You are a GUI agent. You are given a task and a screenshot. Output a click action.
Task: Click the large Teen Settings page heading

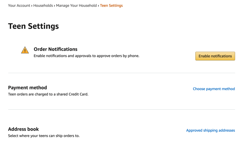33,26
